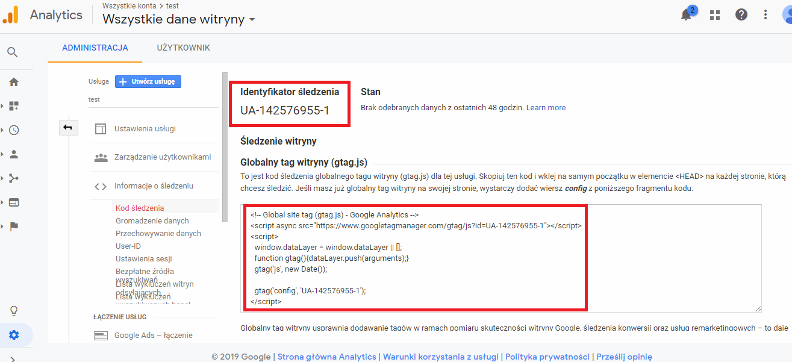Click the Admin gear icon
The image size is (792, 362).
click(x=14, y=335)
